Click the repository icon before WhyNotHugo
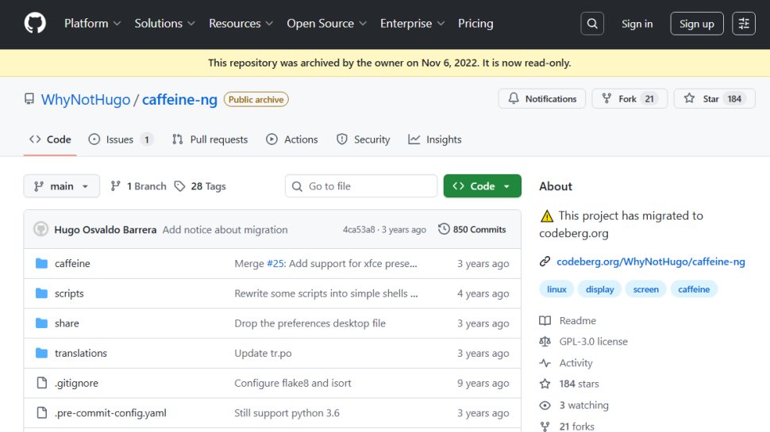Image resolution: width=770 pixels, height=432 pixels. [29, 99]
